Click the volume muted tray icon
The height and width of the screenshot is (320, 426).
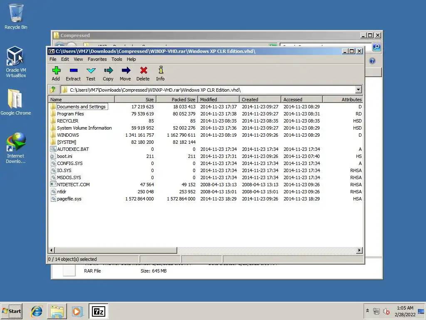[x=386, y=311]
